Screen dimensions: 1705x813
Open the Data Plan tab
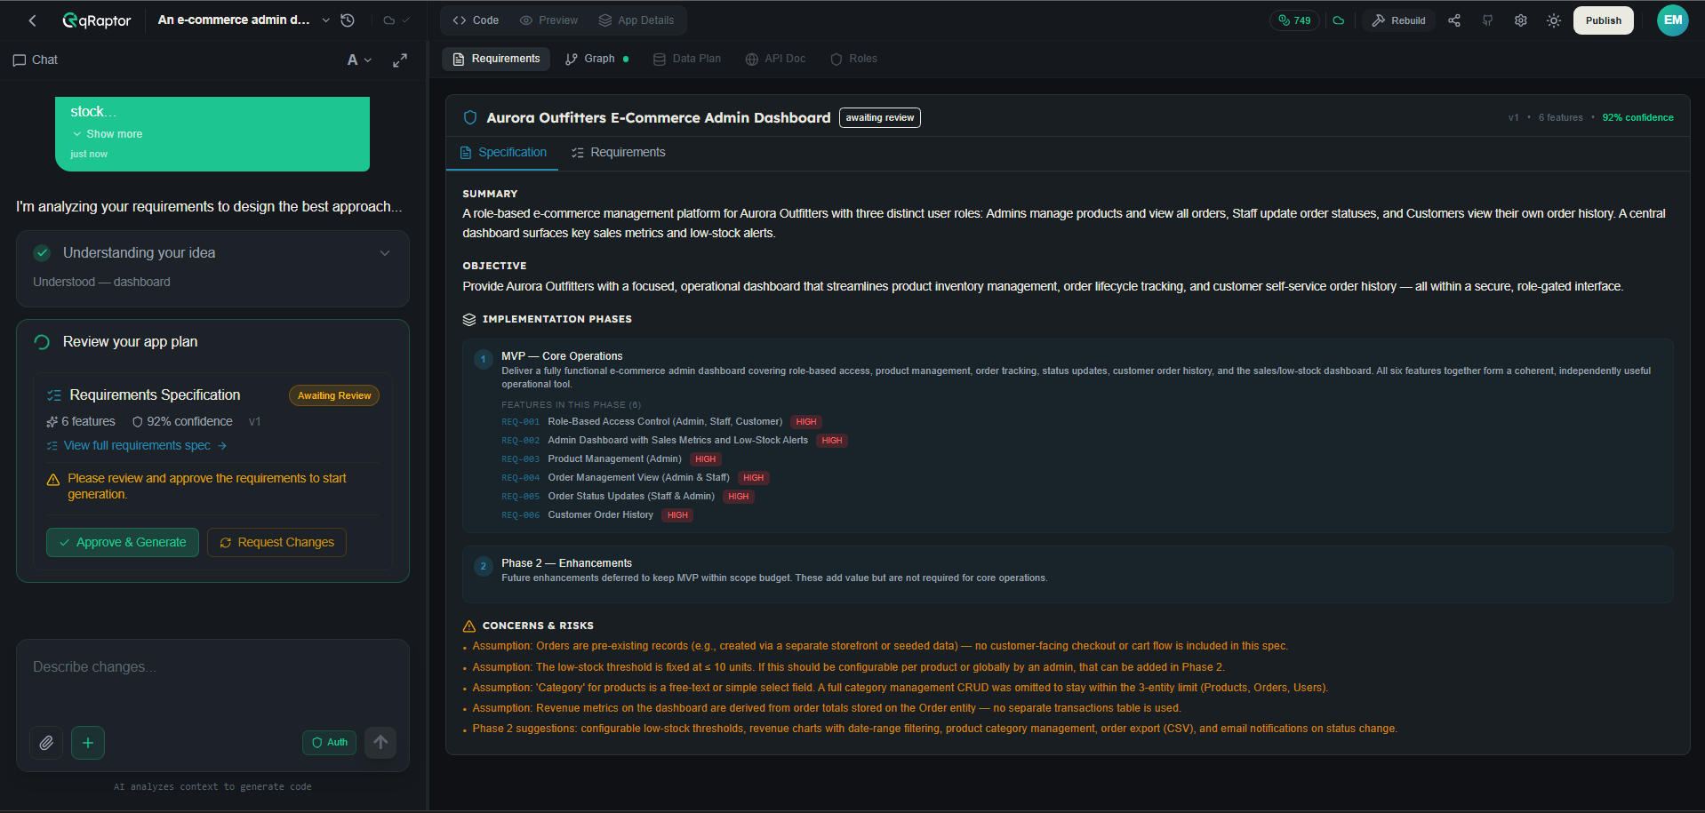click(687, 59)
